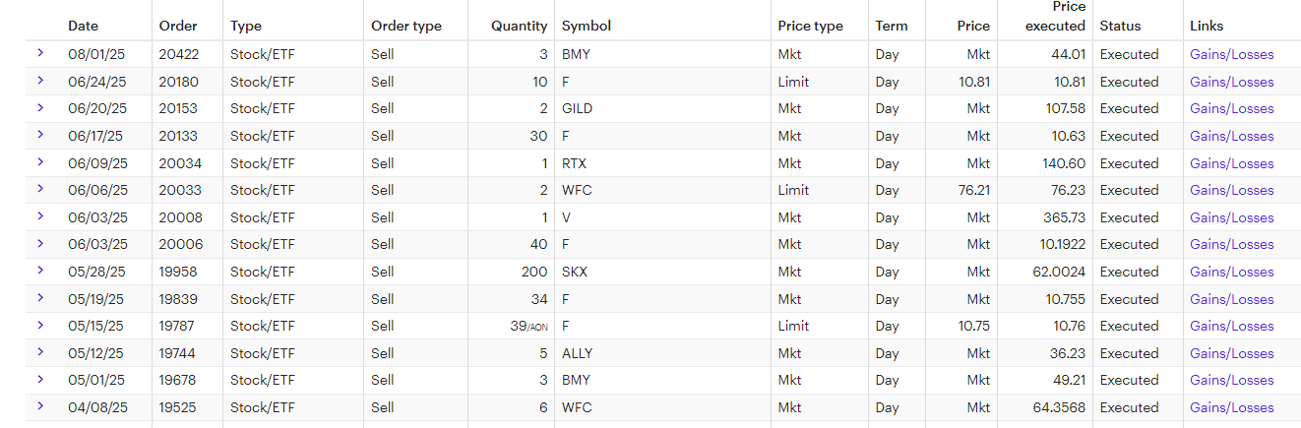The width and height of the screenshot is (1301, 428).
Task: Expand the V order 20008 row
Action: (40, 216)
